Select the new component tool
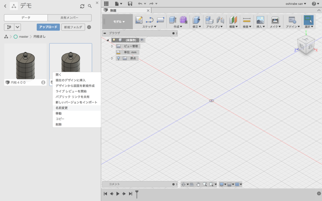The image size is (322, 201). [x=209, y=20]
